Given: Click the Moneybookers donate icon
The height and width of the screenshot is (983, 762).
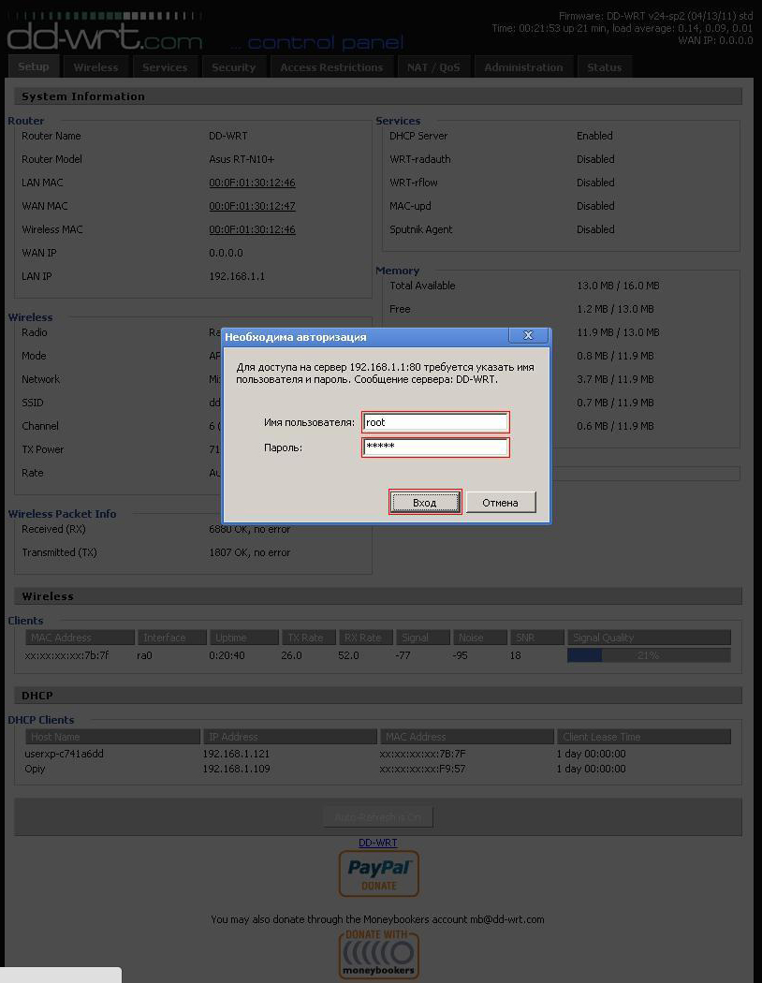Looking at the screenshot, I should click(378, 954).
